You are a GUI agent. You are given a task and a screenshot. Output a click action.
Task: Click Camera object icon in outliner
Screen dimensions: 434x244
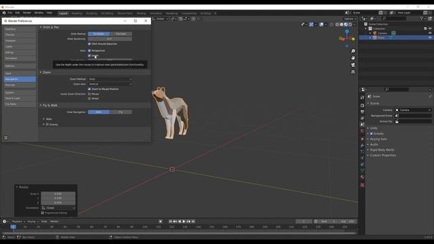375,33
